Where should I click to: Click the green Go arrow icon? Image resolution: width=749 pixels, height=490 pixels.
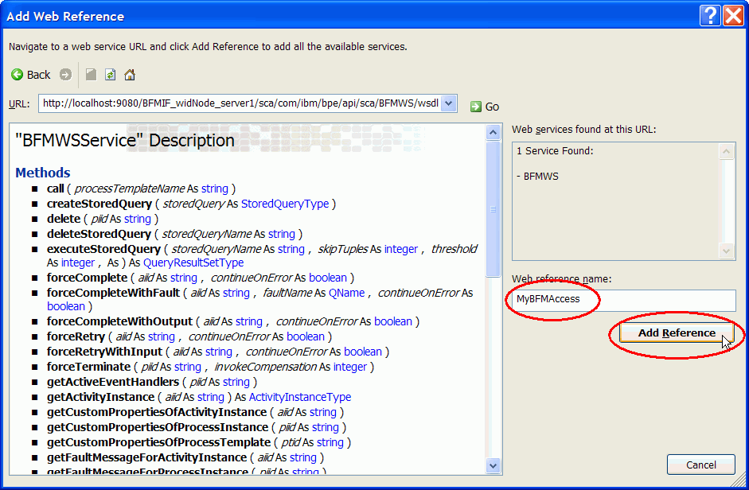(x=476, y=107)
